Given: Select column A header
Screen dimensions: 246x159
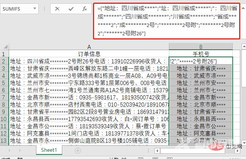Looking at the screenshot, I should [x=89, y=47].
